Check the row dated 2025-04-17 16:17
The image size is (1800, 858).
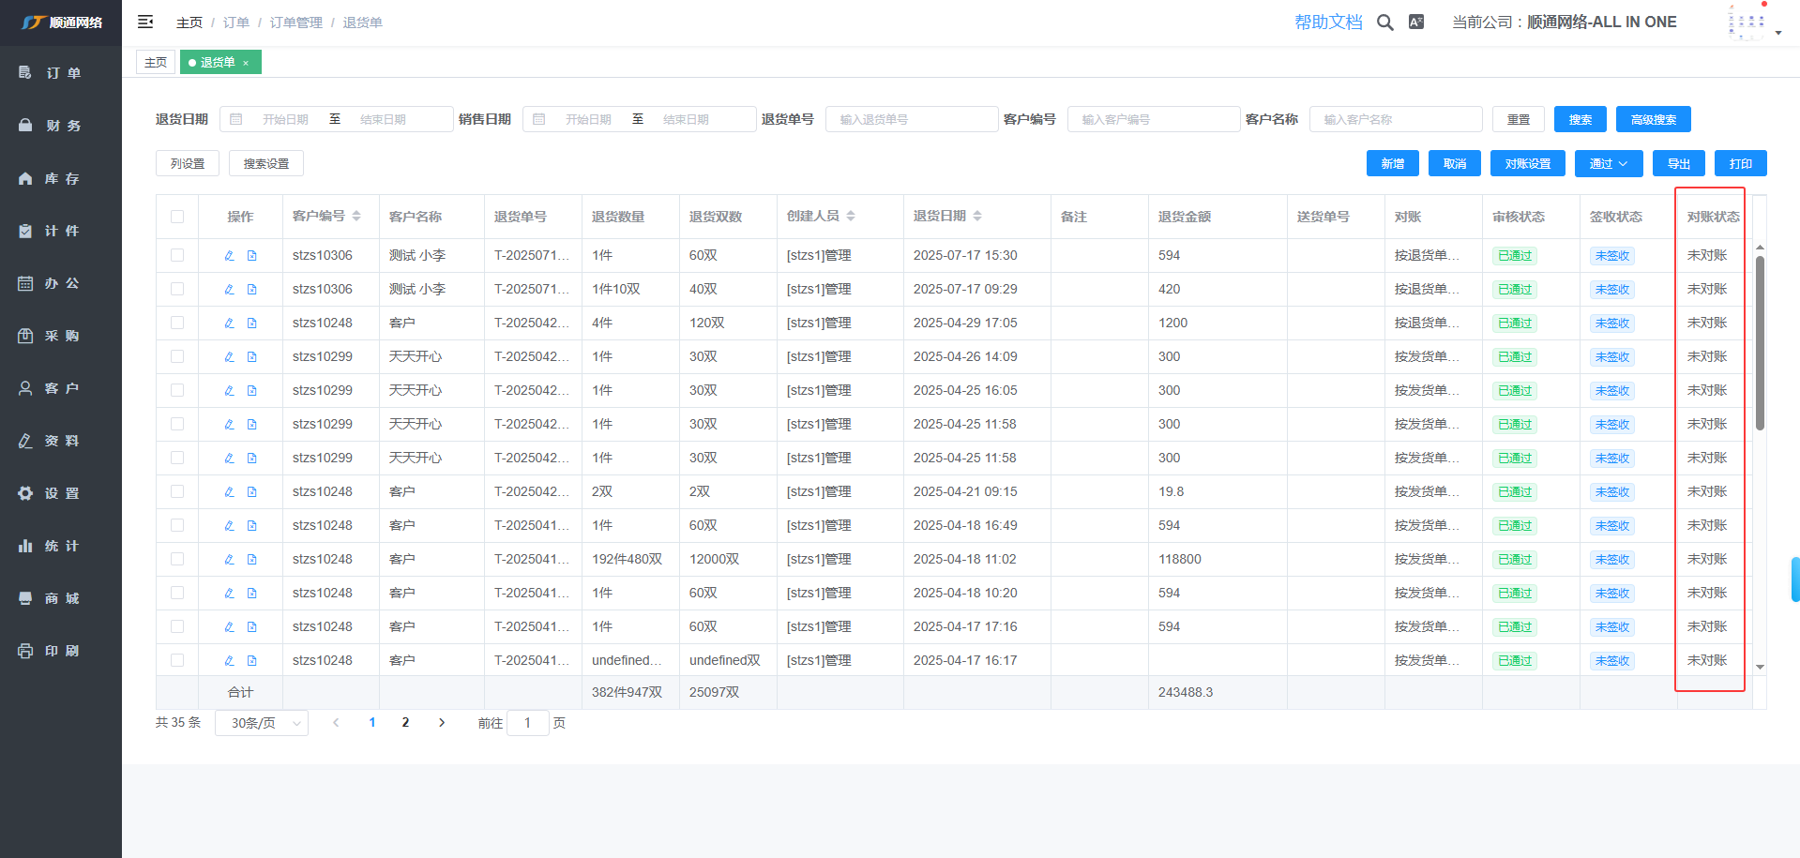click(x=177, y=660)
